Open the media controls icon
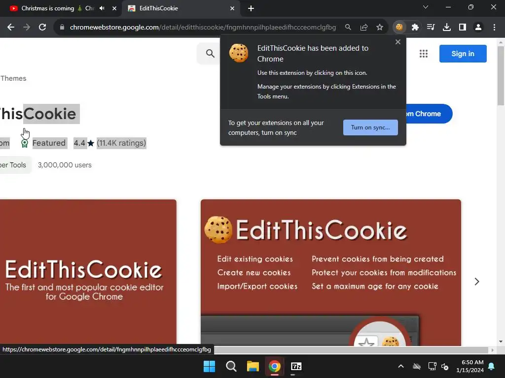The height and width of the screenshot is (378, 505). 431,28
